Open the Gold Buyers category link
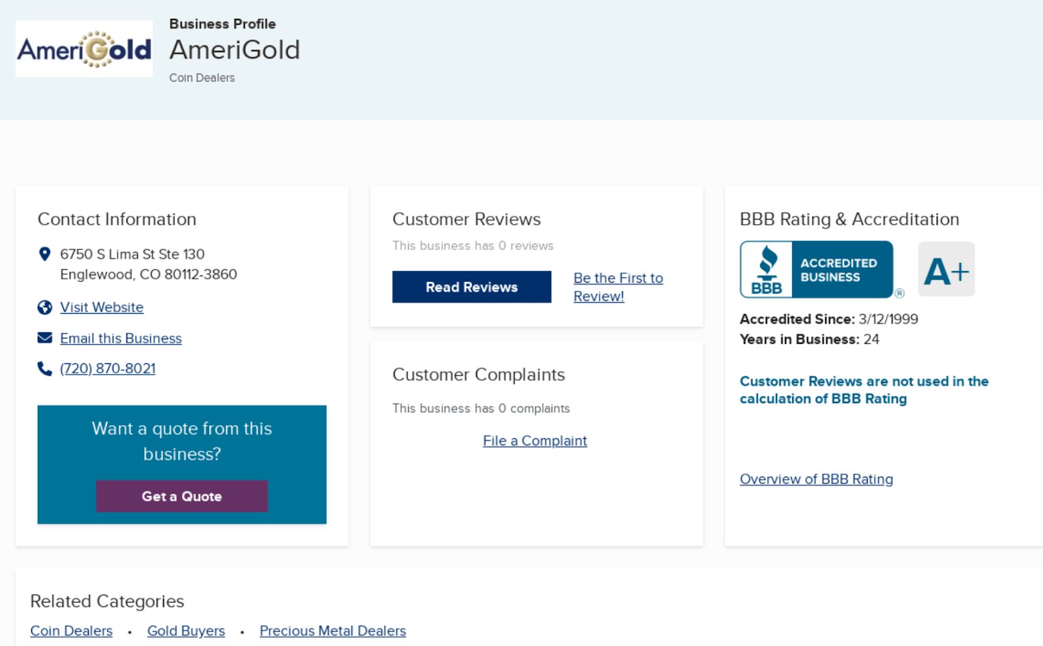Viewport: 1043px width, 646px height. tap(186, 631)
